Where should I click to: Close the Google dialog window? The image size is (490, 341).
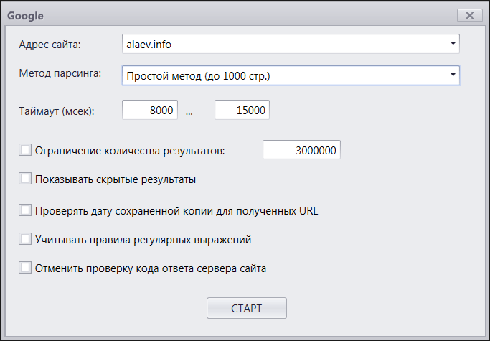[x=470, y=14]
